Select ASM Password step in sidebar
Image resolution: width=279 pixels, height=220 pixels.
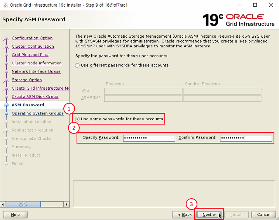[28, 105]
